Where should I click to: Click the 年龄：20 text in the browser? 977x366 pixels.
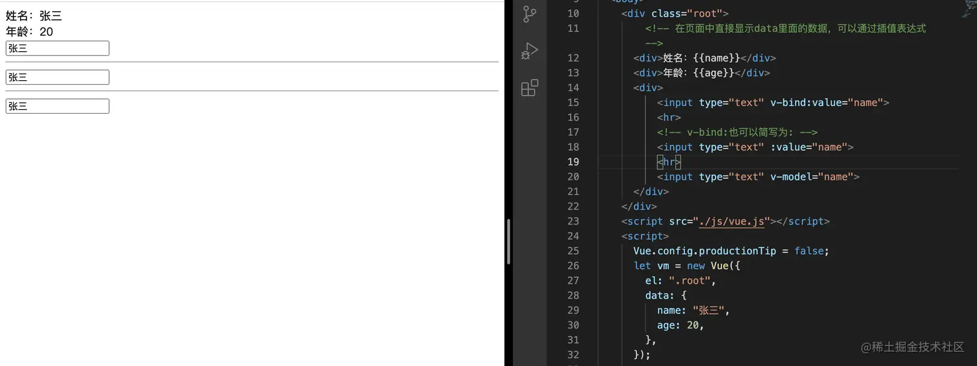pyautogui.click(x=30, y=31)
